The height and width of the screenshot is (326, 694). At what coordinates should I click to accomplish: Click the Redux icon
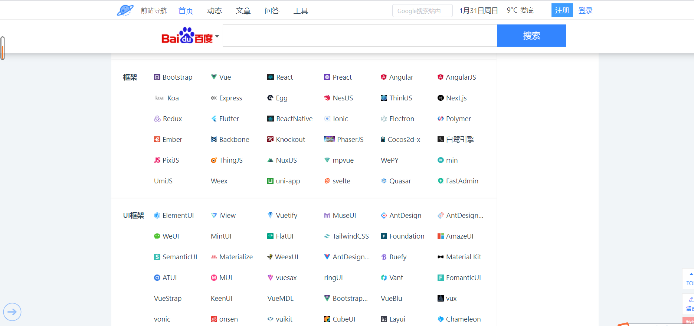tap(157, 119)
